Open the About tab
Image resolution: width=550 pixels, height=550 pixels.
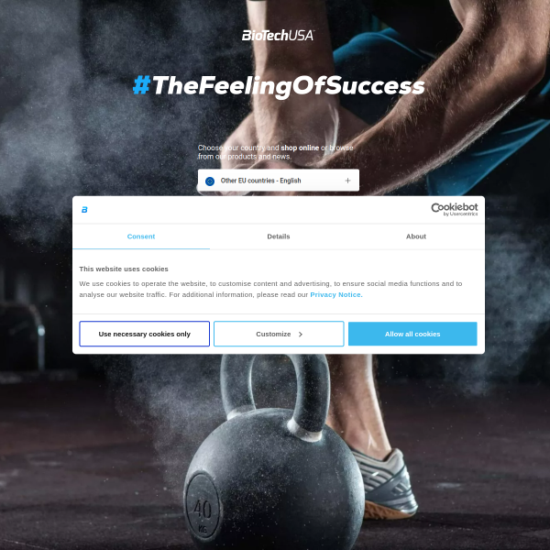point(416,236)
